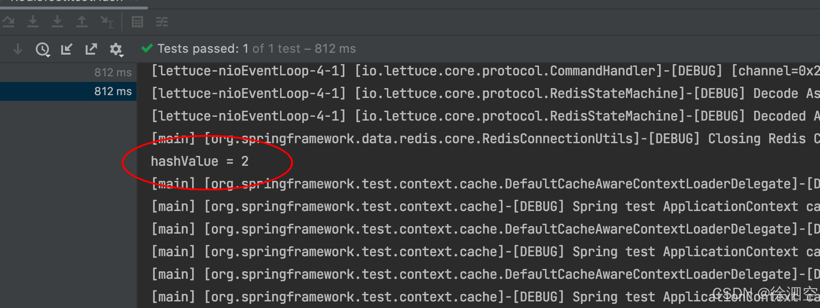Click the hashValue = 2 output line

(x=200, y=162)
